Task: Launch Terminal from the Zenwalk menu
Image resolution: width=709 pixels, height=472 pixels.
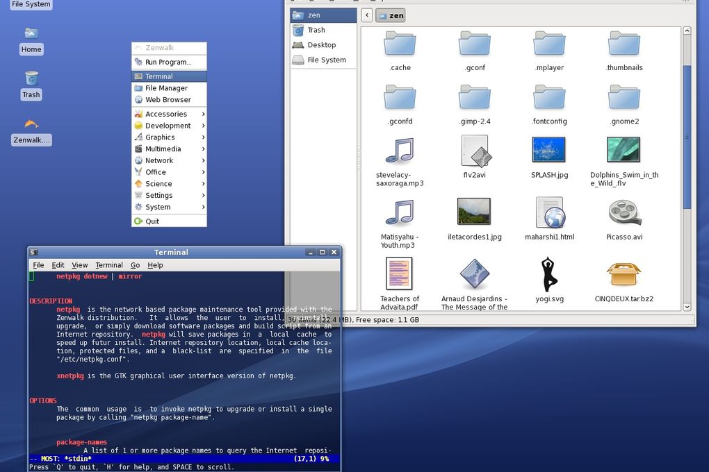Action: (x=170, y=76)
